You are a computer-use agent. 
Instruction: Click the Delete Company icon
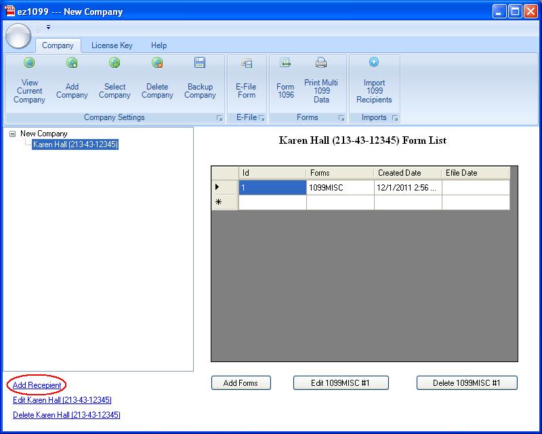coord(157,62)
